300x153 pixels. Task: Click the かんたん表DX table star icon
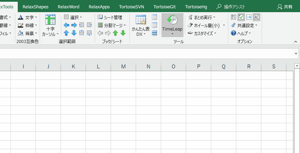point(141,20)
